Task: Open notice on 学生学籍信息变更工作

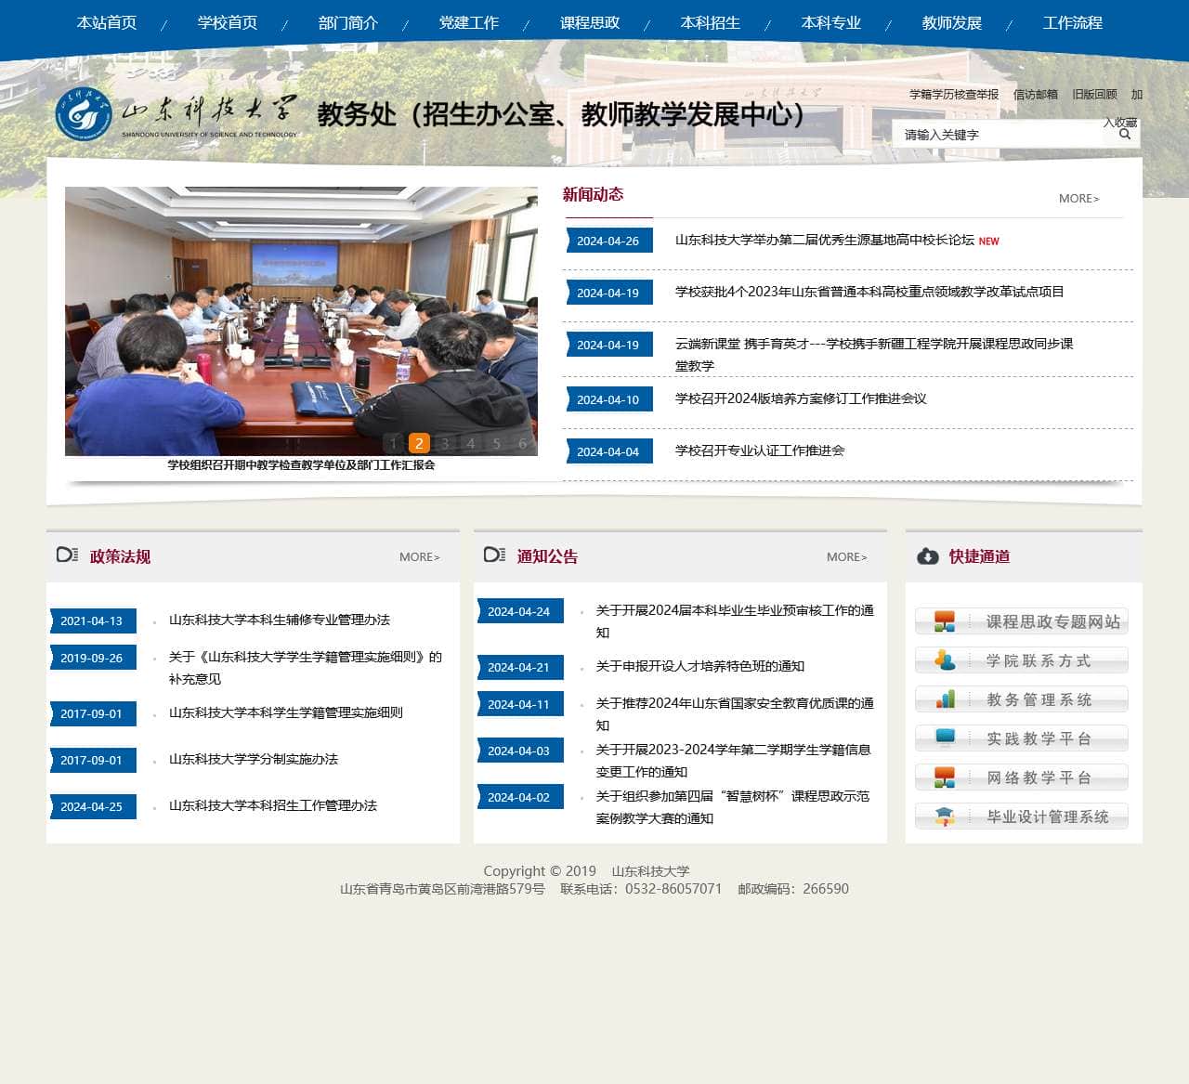Action: tap(734, 761)
